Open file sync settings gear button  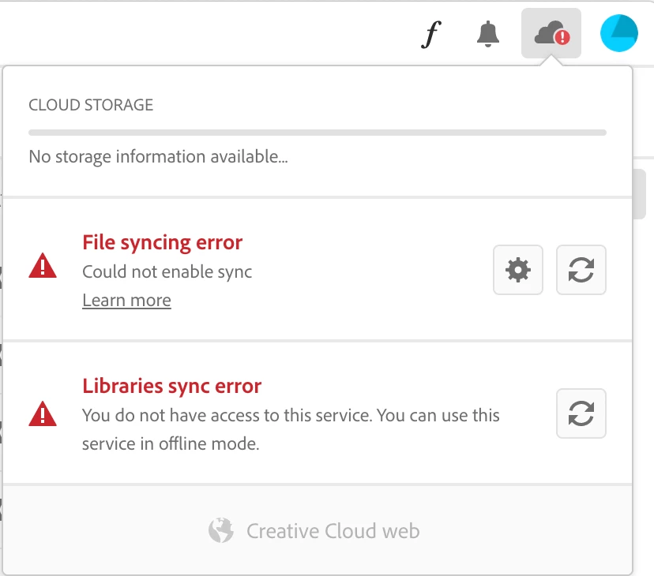[518, 270]
